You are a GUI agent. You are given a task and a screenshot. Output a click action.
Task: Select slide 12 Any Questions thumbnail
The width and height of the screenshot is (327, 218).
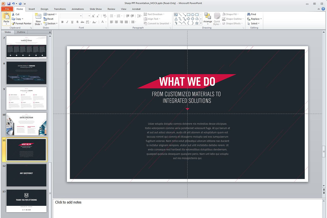[26, 175]
